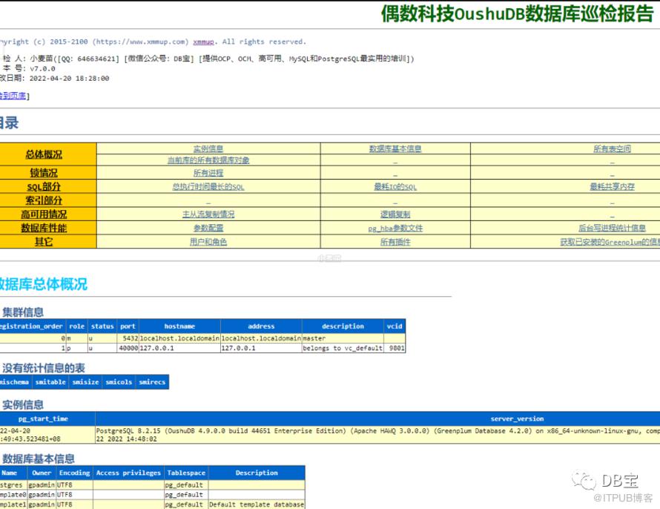Open the 当前库的所有数据库对象 link
The height and width of the screenshot is (509, 660).
click(x=208, y=160)
